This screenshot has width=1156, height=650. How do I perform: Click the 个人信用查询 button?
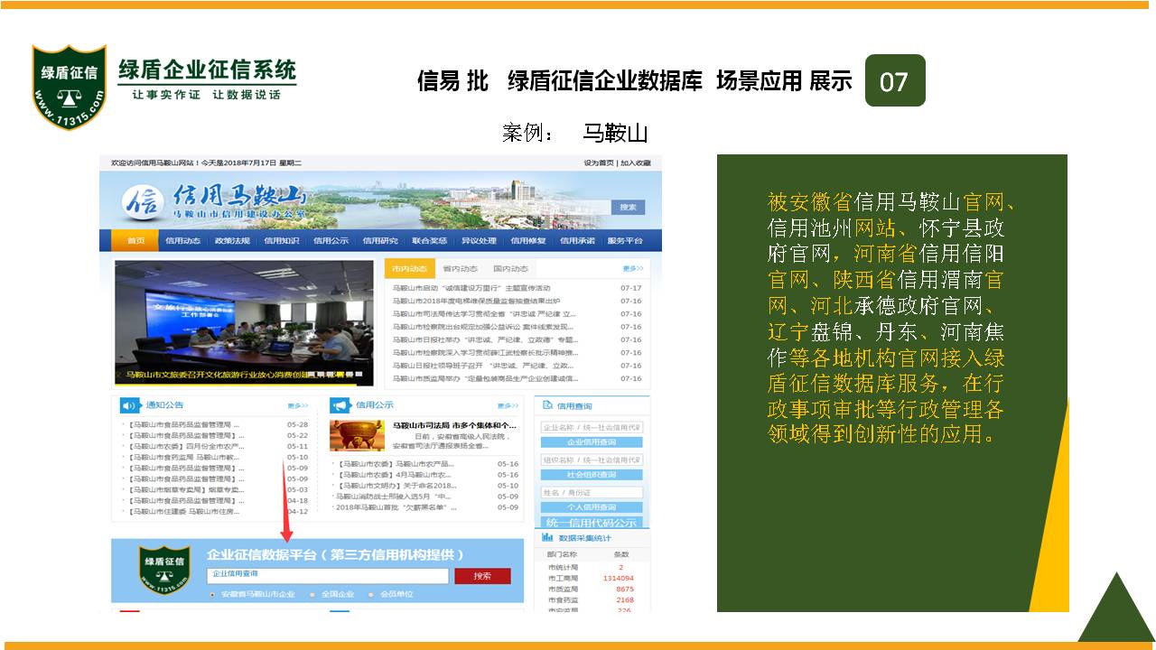coord(592,507)
